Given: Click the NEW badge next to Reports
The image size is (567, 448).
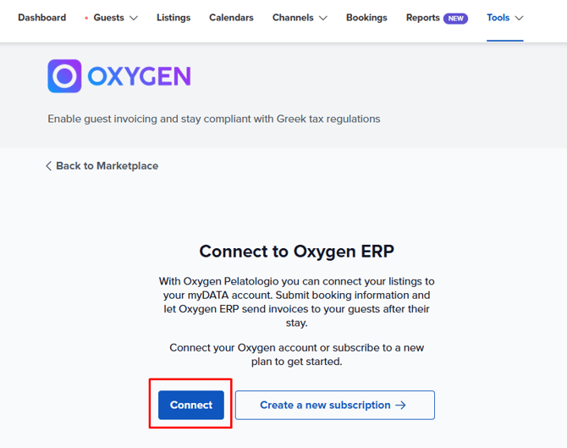Looking at the screenshot, I should (455, 18).
